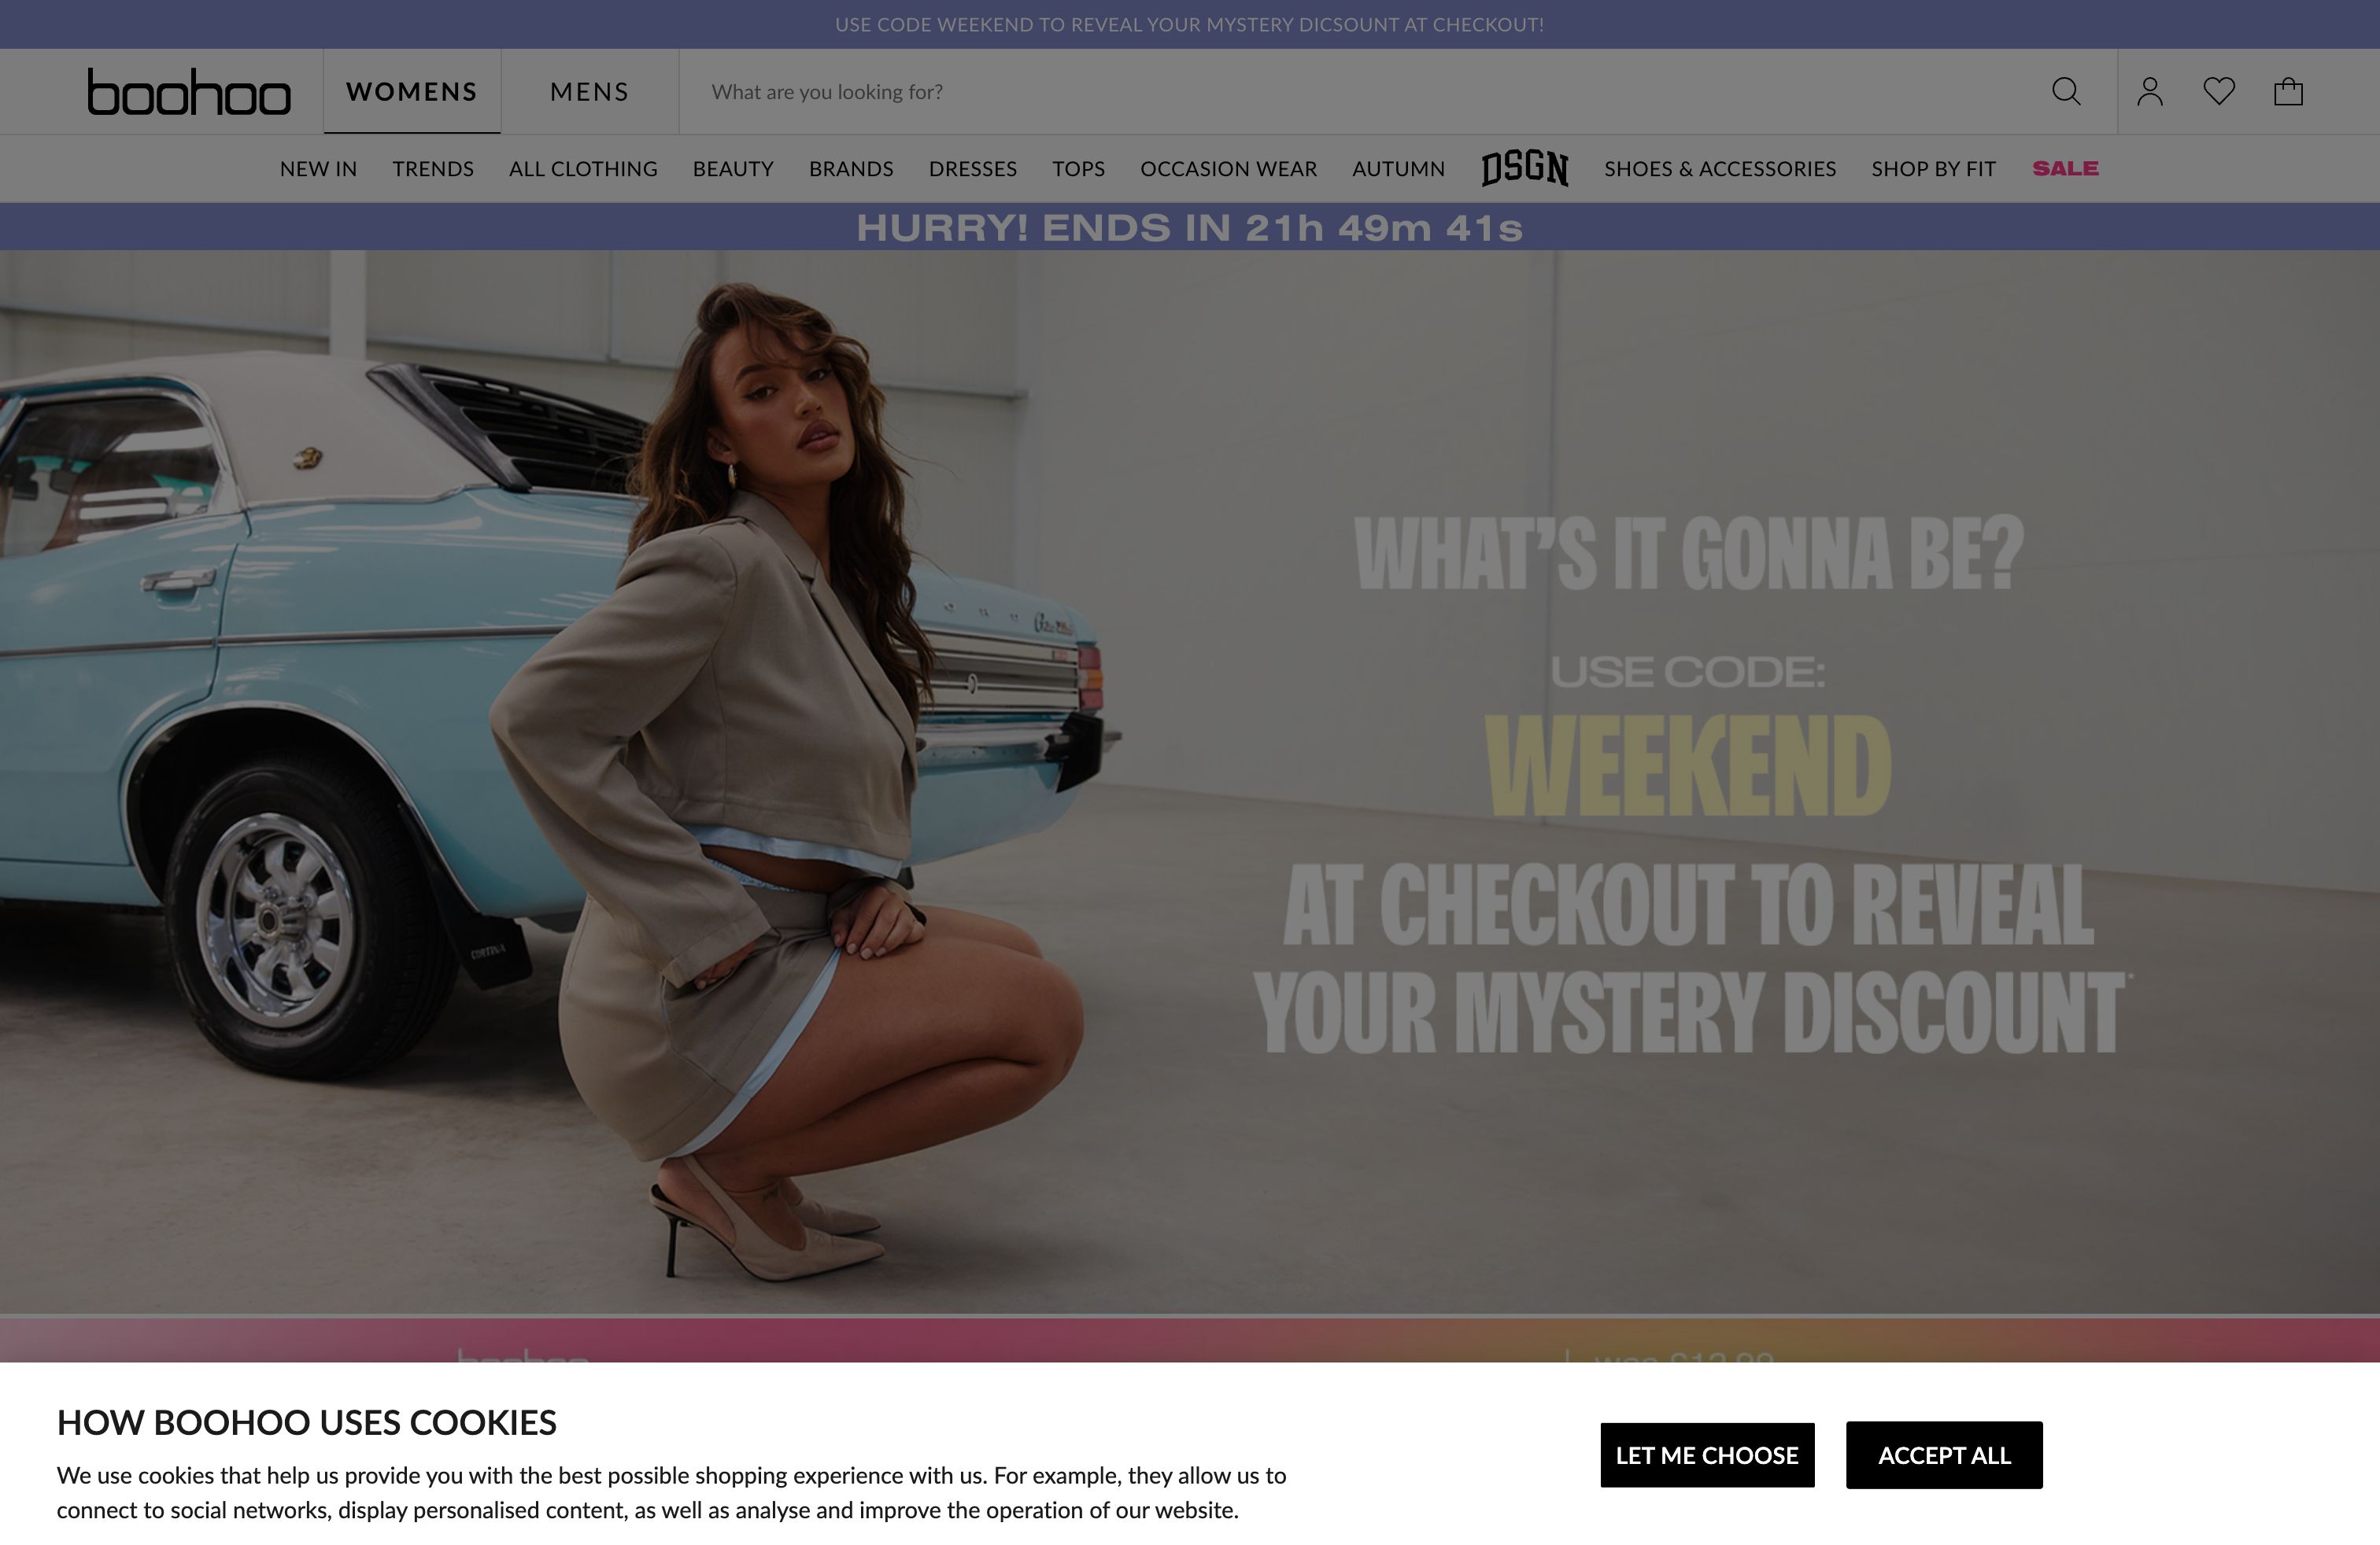Click the top WEEKEND code promo banner
This screenshot has width=2380, height=1545.
pyautogui.click(x=1190, y=24)
